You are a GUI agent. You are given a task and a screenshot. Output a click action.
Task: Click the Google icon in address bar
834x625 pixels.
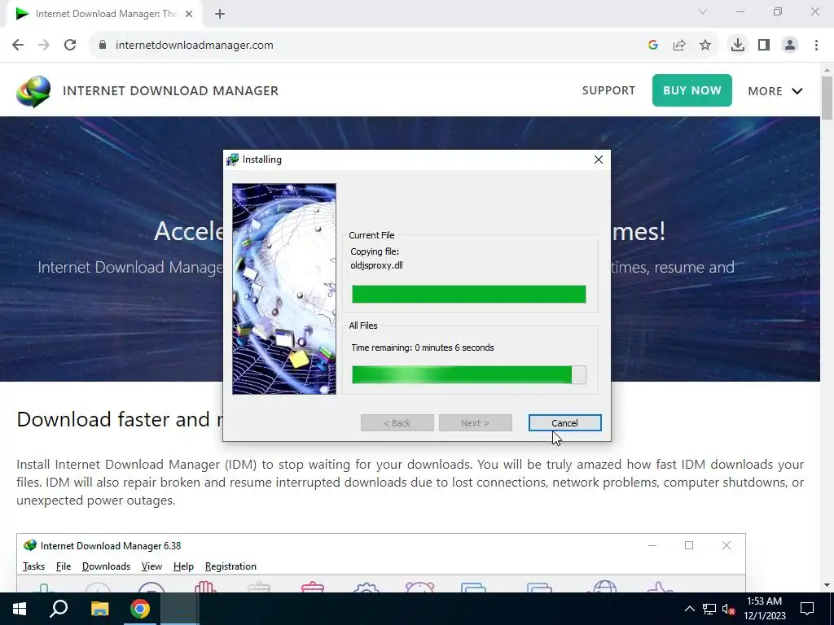[x=653, y=46]
